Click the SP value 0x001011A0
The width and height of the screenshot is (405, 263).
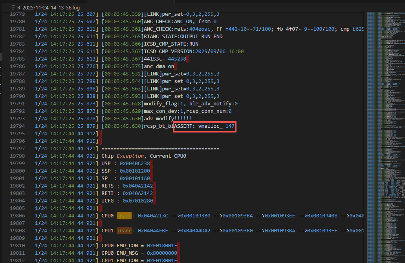[x=135, y=178]
